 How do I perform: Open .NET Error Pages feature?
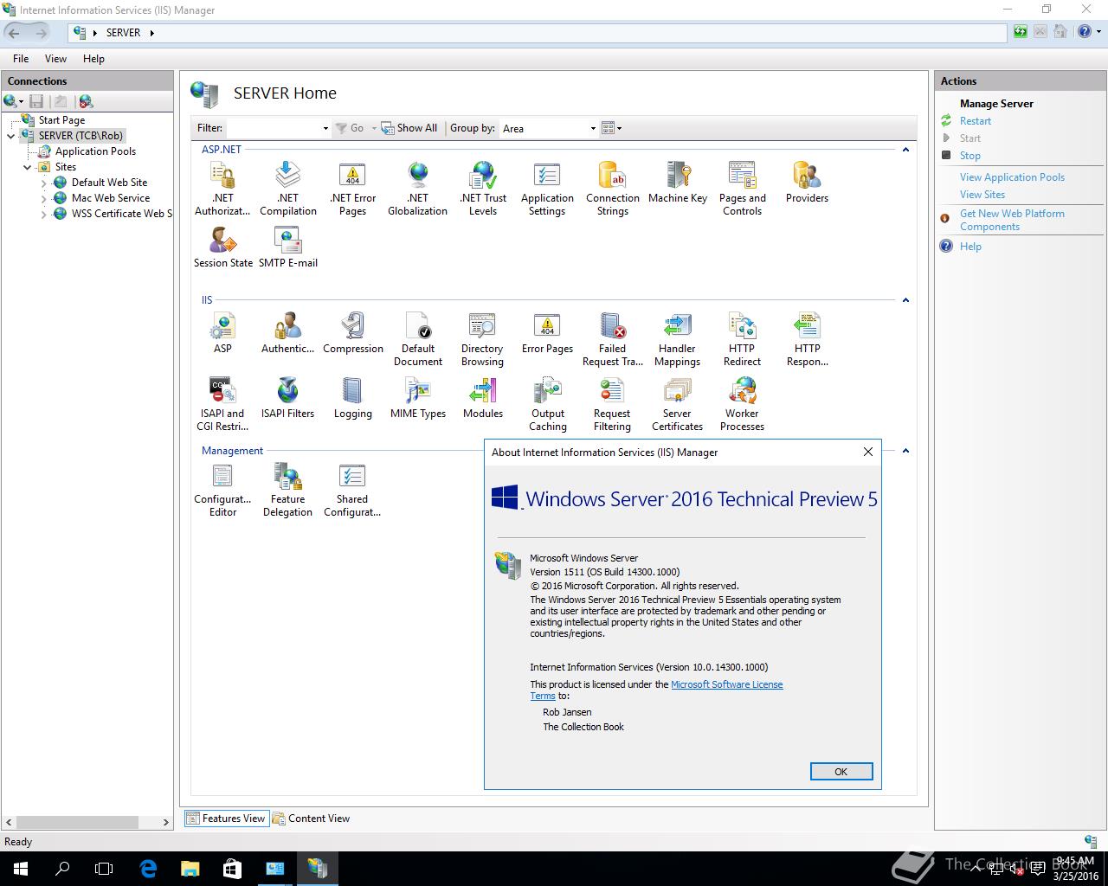pyautogui.click(x=352, y=188)
